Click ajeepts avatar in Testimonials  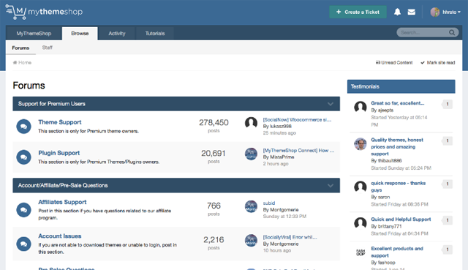coord(361,107)
